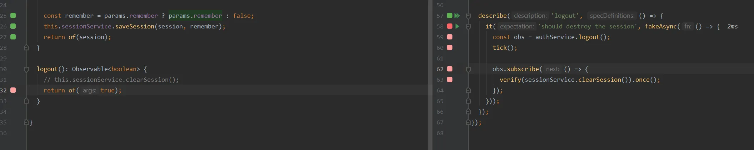
Task: Fold the obs.subscribe callback at line 62
Action: click(468, 69)
